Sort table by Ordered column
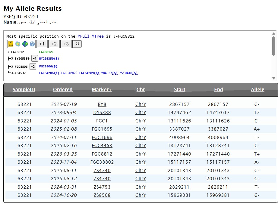Screen dimensions: 278x204 tap(63, 90)
